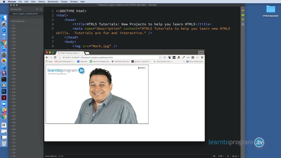This screenshot has width=281, height=158.
Task: Select the HTML5 Tutorials browser tab
Action: coord(70,53)
